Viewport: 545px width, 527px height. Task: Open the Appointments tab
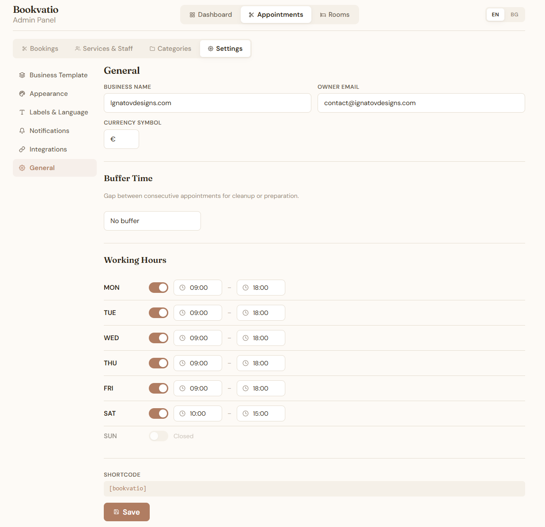click(x=276, y=15)
